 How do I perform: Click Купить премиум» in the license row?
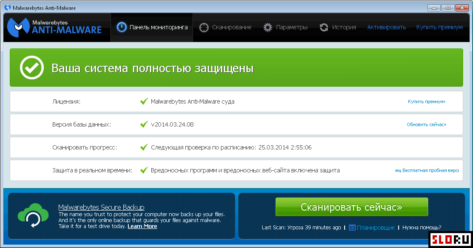(x=427, y=101)
